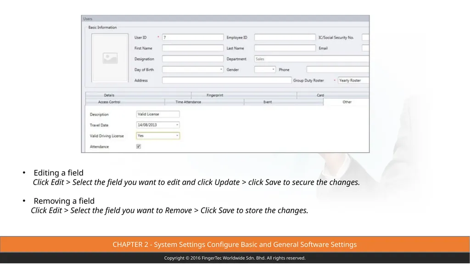Expand the Gender dropdown
The width and height of the screenshot is (470, 264).
pos(265,70)
